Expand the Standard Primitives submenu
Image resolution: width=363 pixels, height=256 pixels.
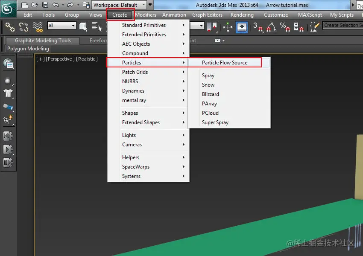[148, 25]
